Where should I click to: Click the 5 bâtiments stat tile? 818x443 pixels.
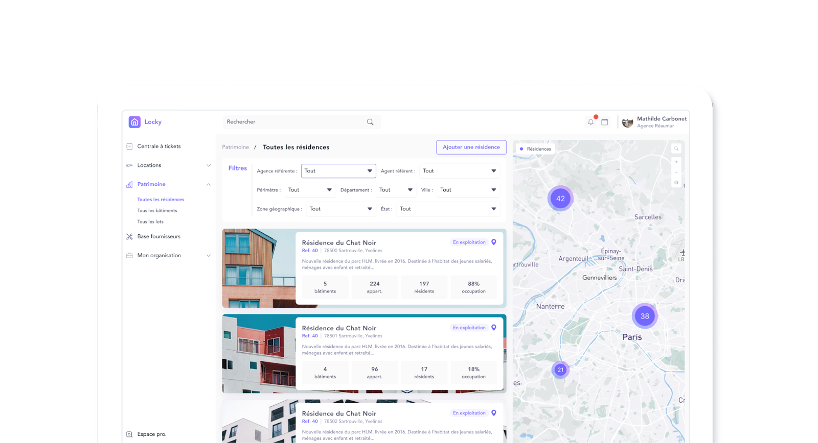(x=325, y=287)
